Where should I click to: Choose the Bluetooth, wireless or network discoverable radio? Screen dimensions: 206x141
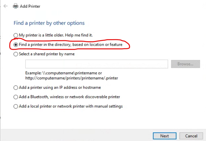pyautogui.click(x=16, y=97)
